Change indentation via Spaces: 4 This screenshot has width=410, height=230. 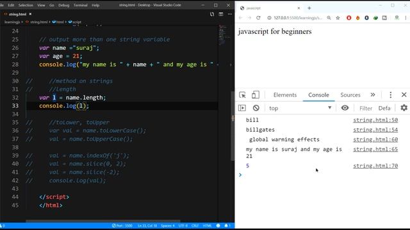tap(168, 226)
